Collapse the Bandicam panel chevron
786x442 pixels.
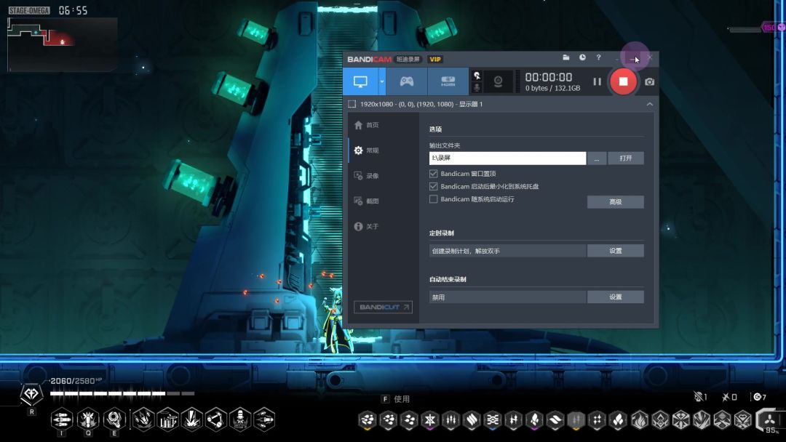click(649, 104)
